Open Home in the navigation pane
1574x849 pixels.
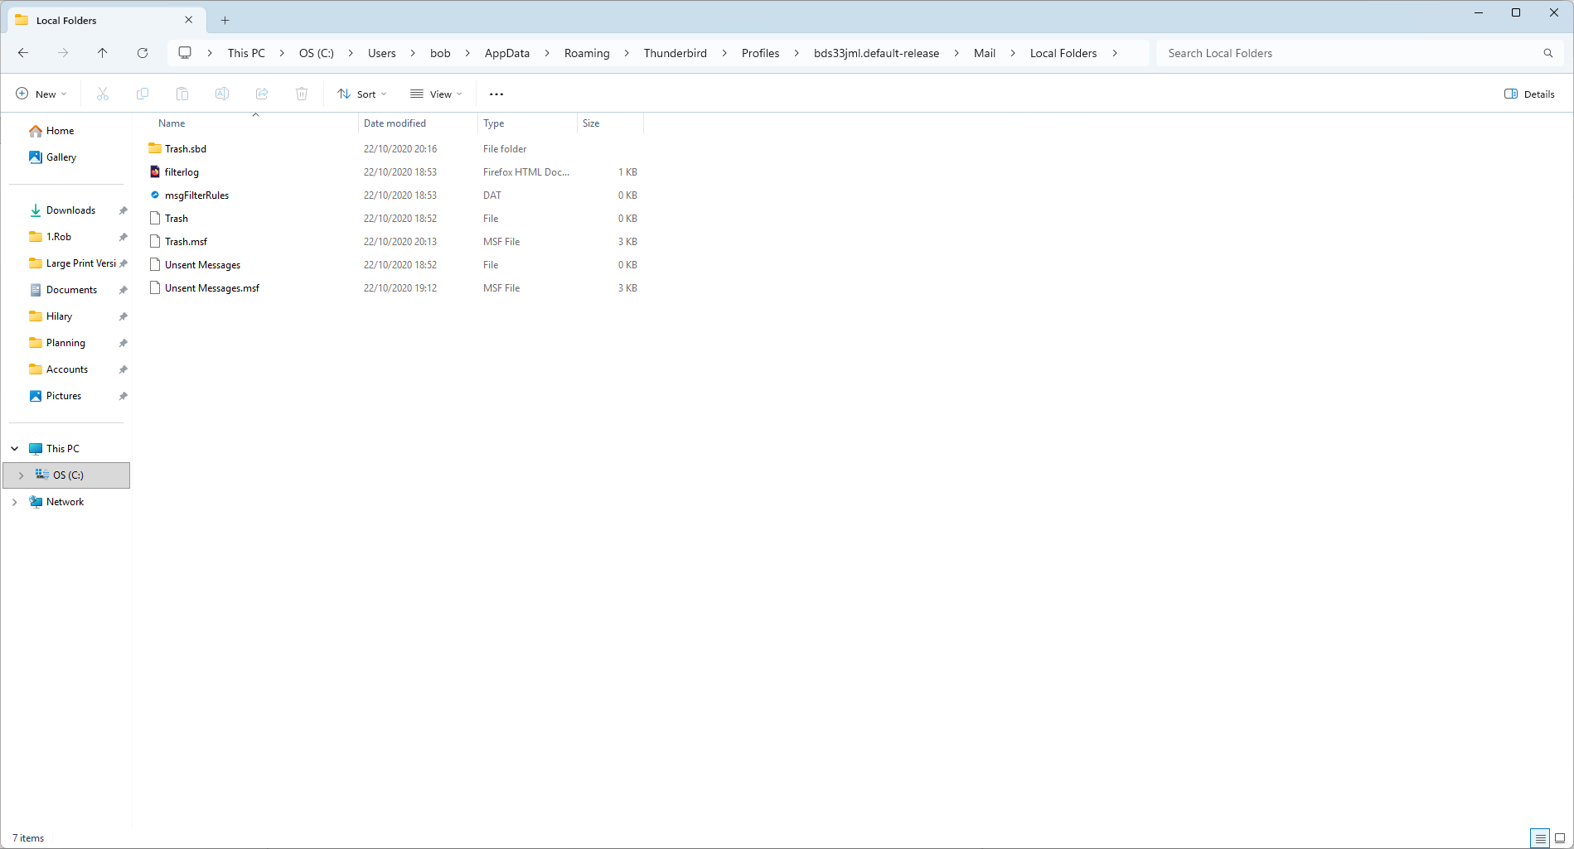[60, 131]
